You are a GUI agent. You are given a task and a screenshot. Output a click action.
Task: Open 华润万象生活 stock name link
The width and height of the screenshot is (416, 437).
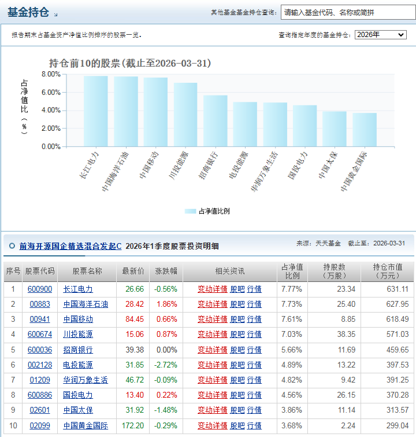86,380
